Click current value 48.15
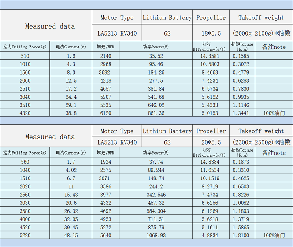Viewport: 293px width, 247px height. 71,235
